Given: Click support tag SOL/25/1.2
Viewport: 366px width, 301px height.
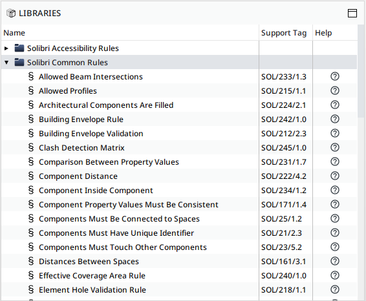Looking at the screenshot, I should (281, 219).
